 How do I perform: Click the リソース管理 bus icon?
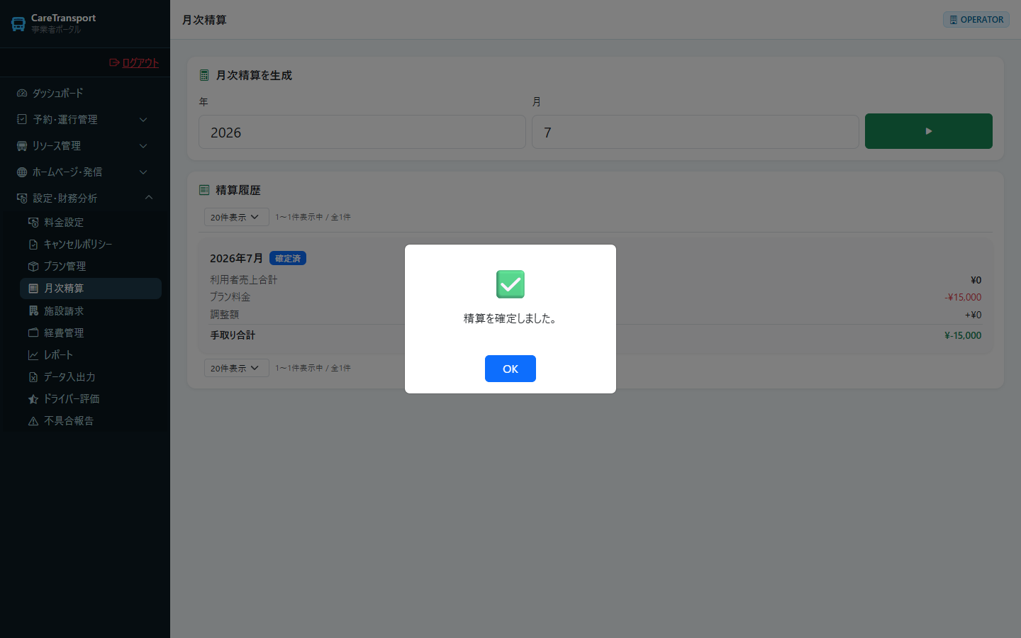point(22,146)
